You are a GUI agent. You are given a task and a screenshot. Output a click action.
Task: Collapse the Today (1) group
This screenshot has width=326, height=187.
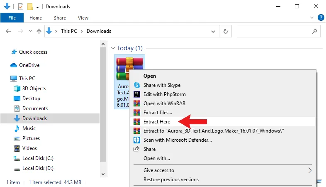pyautogui.click(x=113, y=48)
